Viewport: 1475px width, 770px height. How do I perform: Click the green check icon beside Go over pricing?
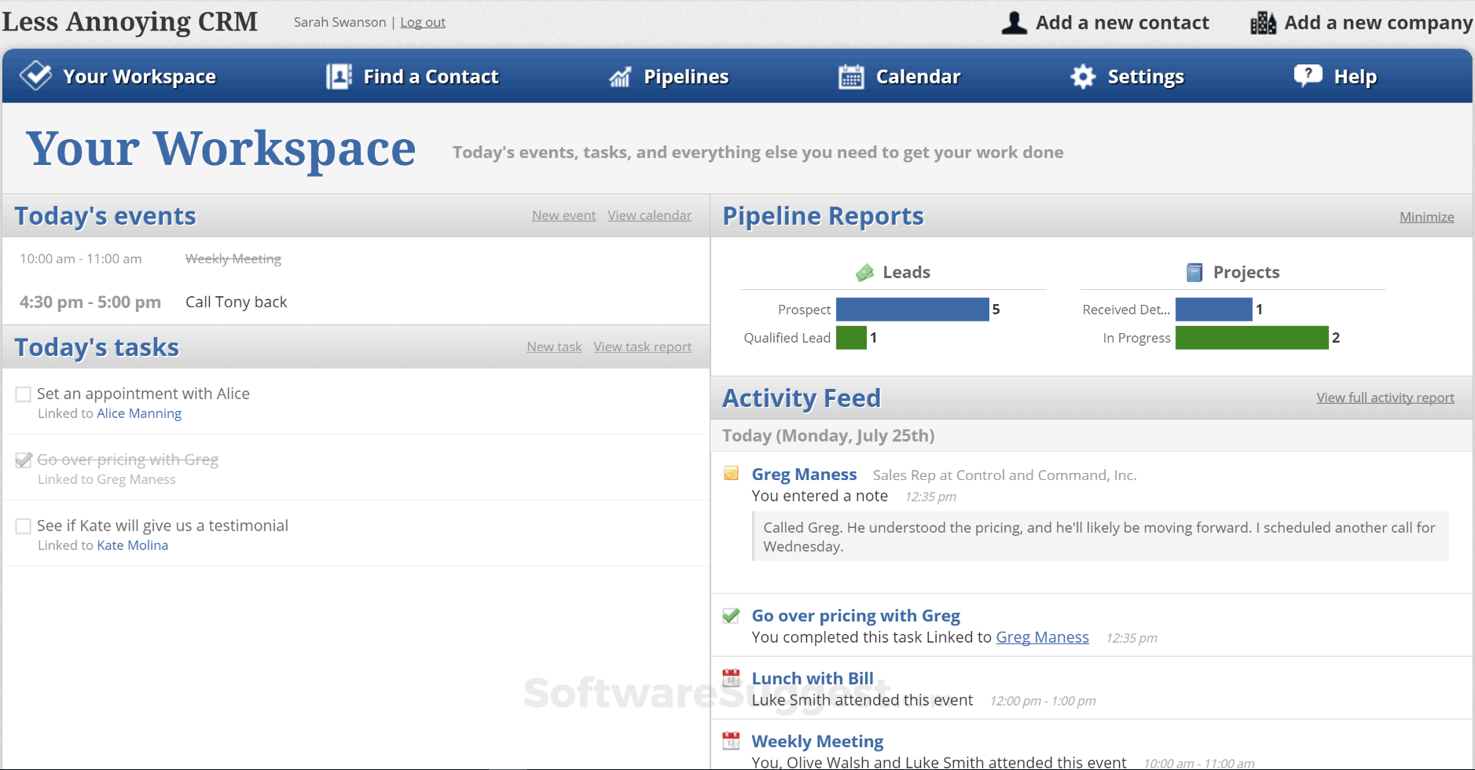[x=731, y=615]
